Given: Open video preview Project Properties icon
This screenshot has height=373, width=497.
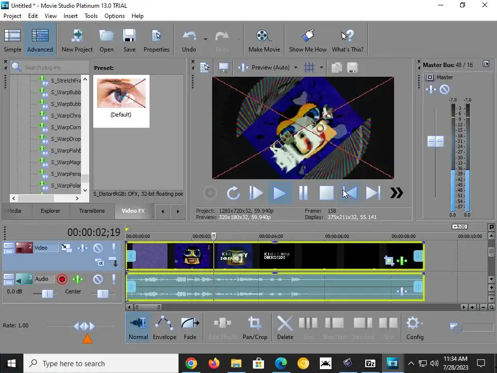Looking at the screenshot, I should tap(204, 67).
